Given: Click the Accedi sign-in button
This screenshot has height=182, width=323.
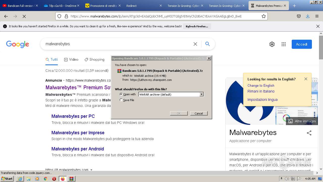Looking at the screenshot, I should (302, 44).
